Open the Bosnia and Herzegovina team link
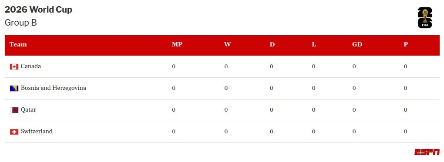 54,88
